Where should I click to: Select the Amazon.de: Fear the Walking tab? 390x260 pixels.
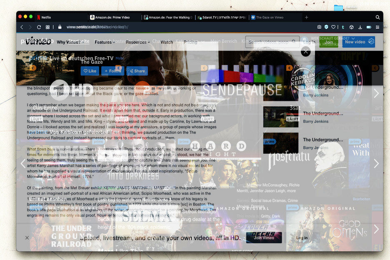pyautogui.click(x=168, y=17)
